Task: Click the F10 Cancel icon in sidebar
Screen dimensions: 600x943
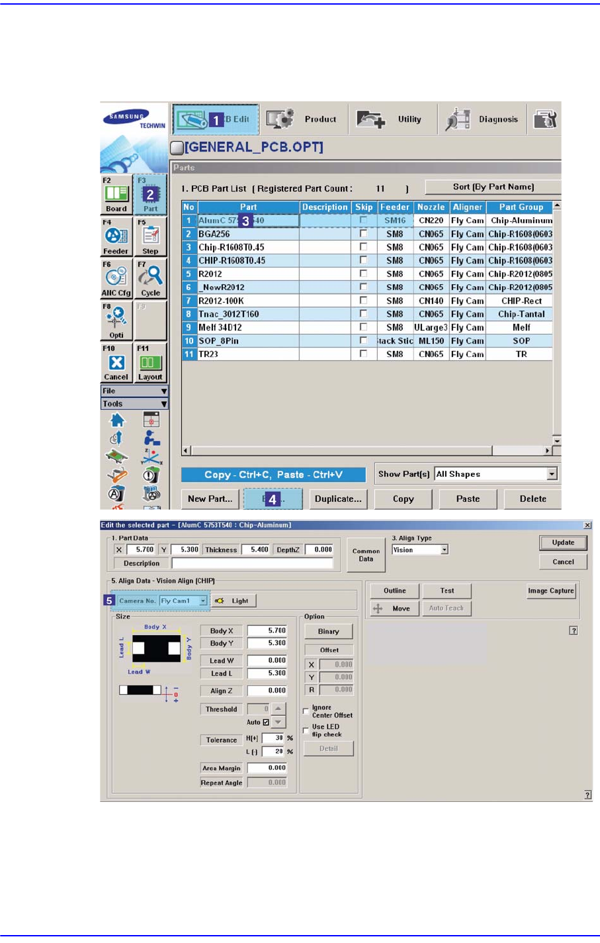Action: [x=116, y=363]
